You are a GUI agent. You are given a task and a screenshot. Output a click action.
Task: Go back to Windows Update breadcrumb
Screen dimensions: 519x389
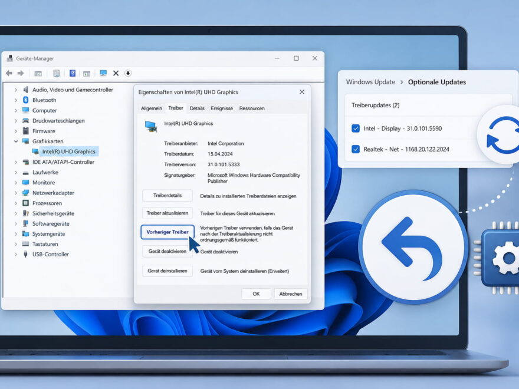(370, 82)
